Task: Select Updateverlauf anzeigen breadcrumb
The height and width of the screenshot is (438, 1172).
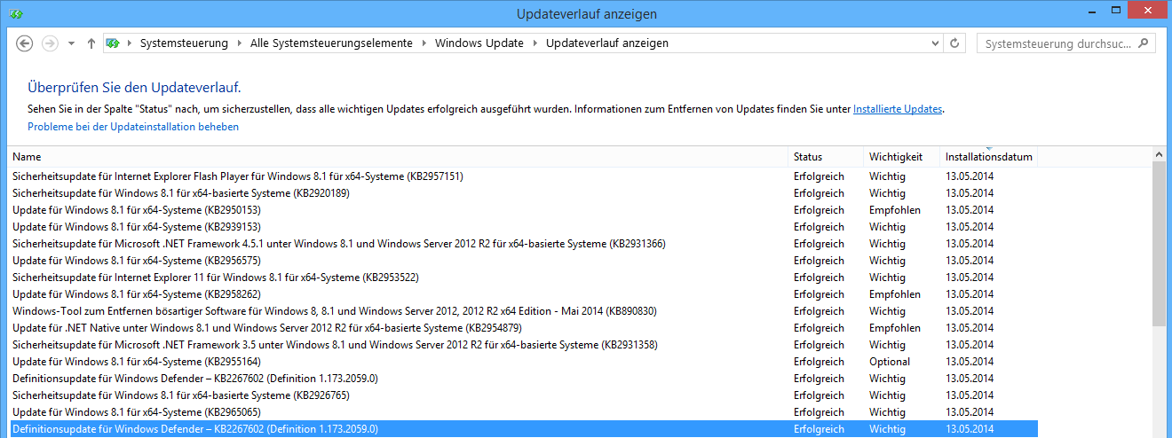Action: pos(607,43)
